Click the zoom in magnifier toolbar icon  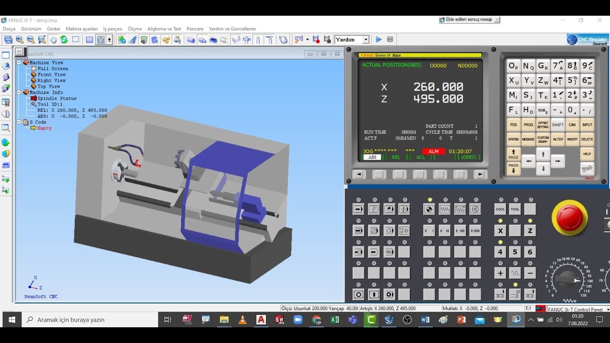(20, 40)
